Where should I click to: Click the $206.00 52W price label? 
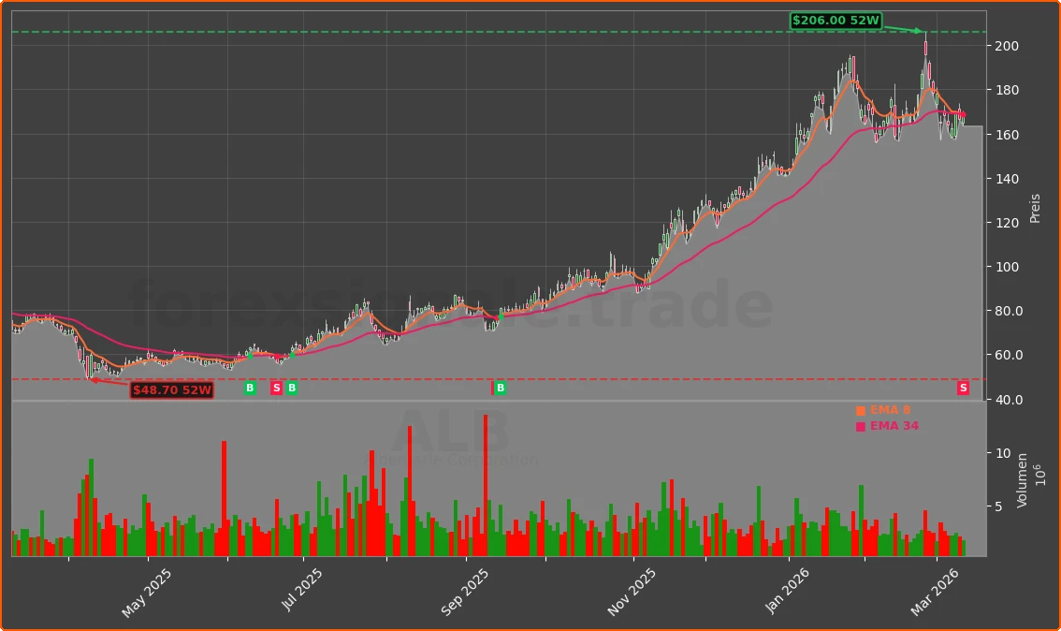pyautogui.click(x=836, y=18)
